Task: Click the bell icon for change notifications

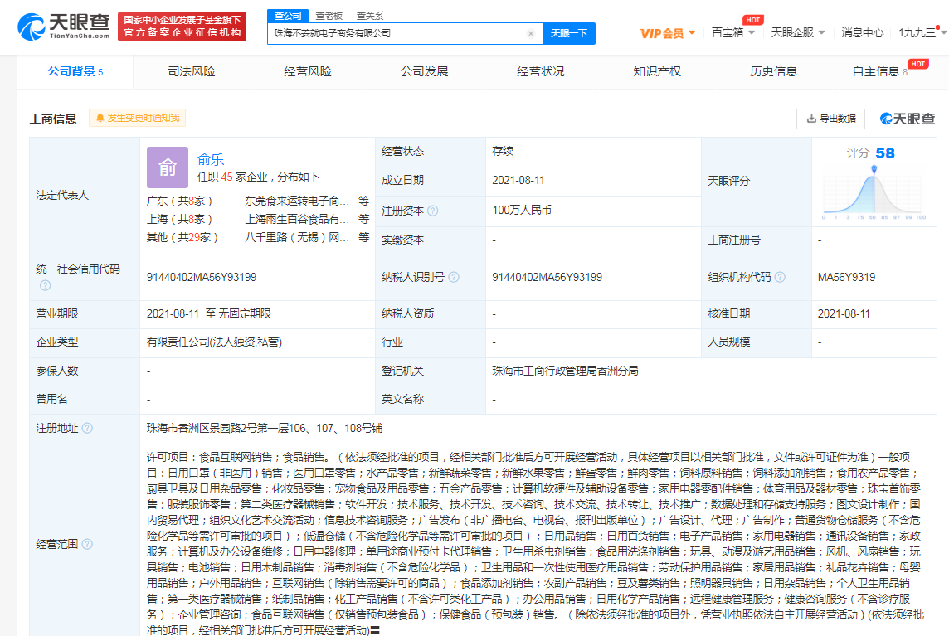Action: pyautogui.click(x=100, y=119)
